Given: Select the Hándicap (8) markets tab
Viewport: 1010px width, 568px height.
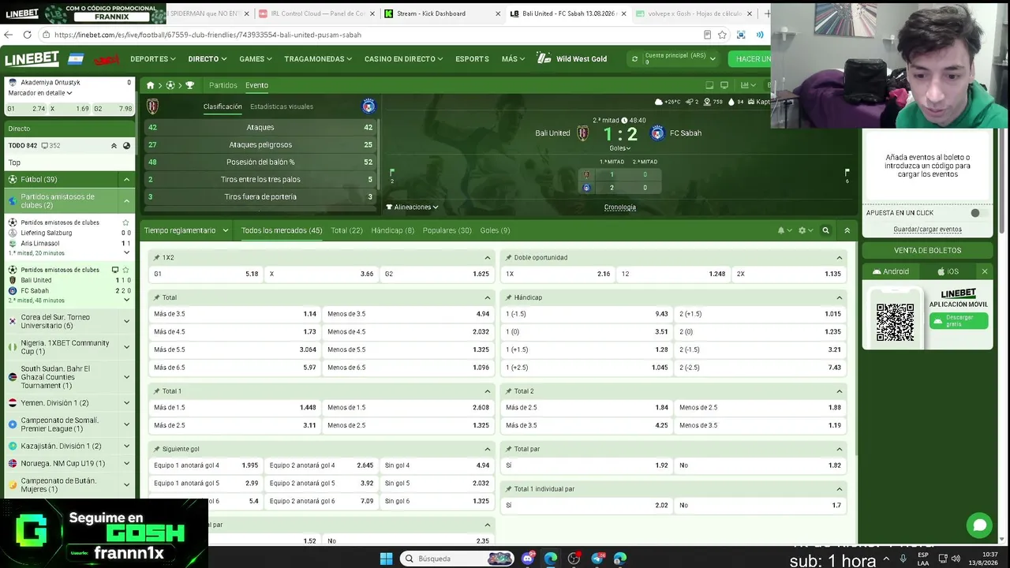Looking at the screenshot, I should click(x=392, y=230).
